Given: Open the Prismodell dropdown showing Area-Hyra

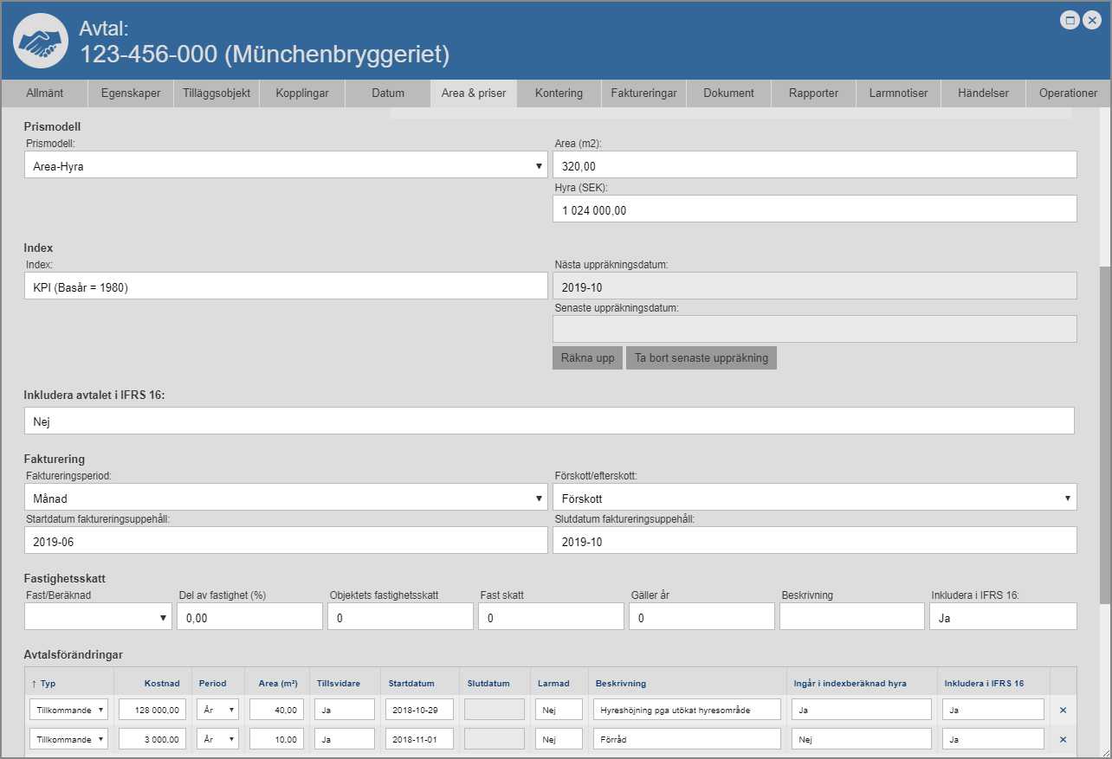Looking at the screenshot, I should point(286,165).
